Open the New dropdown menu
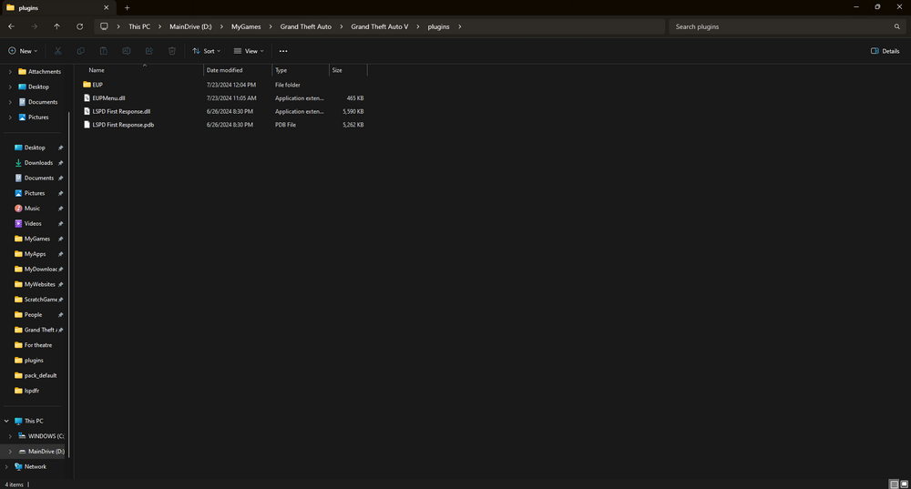 24,51
